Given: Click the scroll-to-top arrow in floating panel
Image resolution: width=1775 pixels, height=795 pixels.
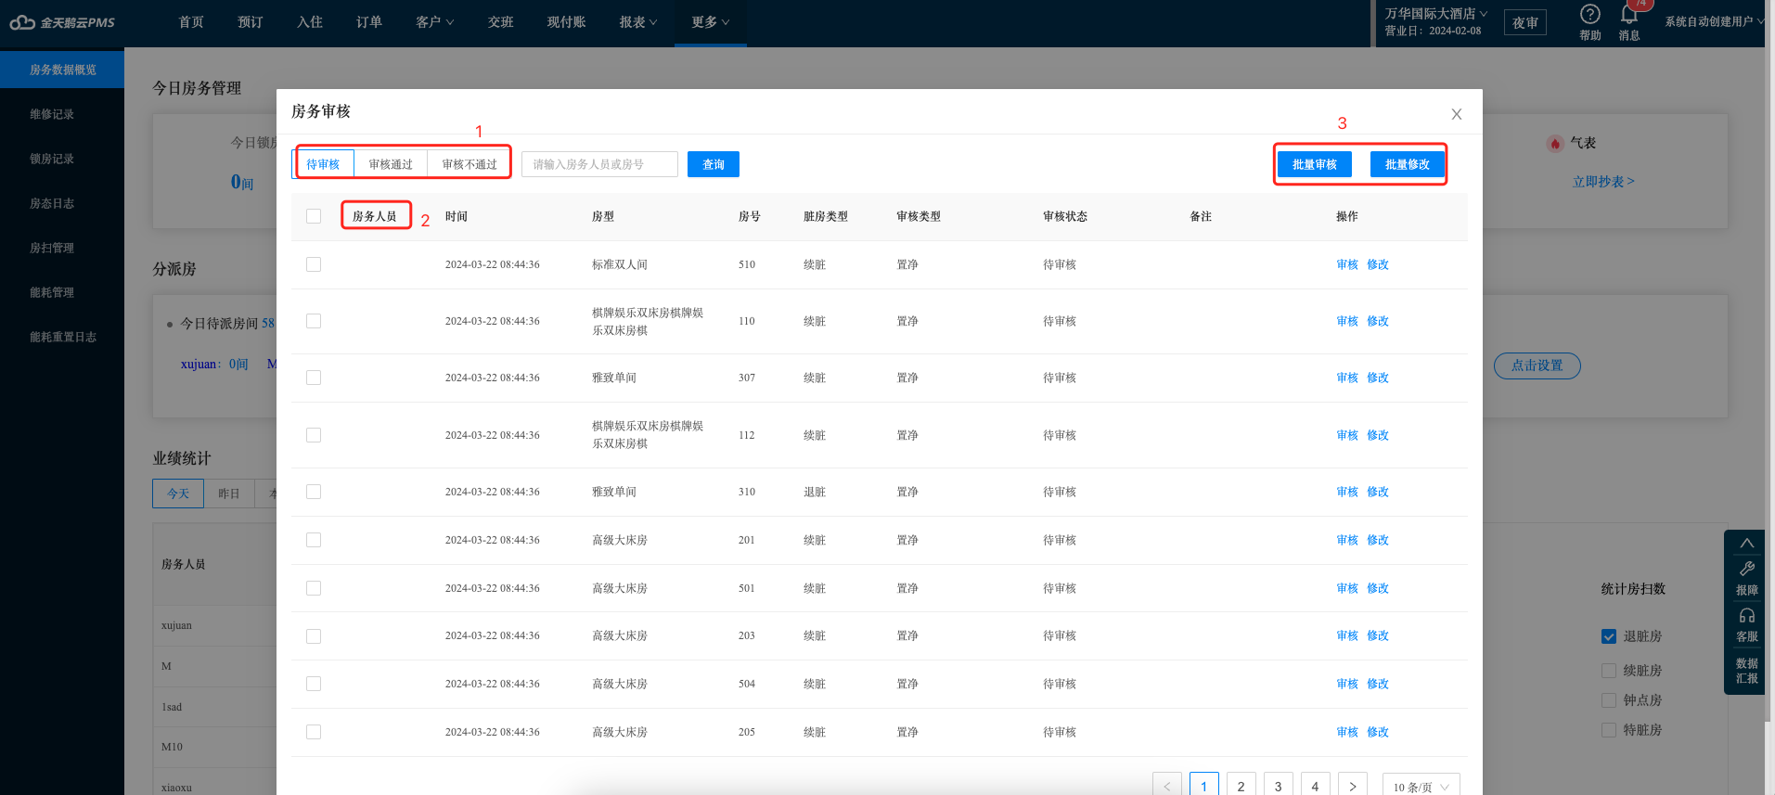Looking at the screenshot, I should (1747, 544).
